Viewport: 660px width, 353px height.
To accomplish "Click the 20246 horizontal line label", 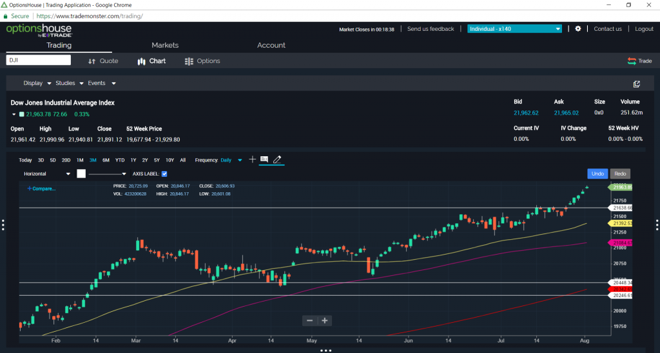I will coord(621,296).
